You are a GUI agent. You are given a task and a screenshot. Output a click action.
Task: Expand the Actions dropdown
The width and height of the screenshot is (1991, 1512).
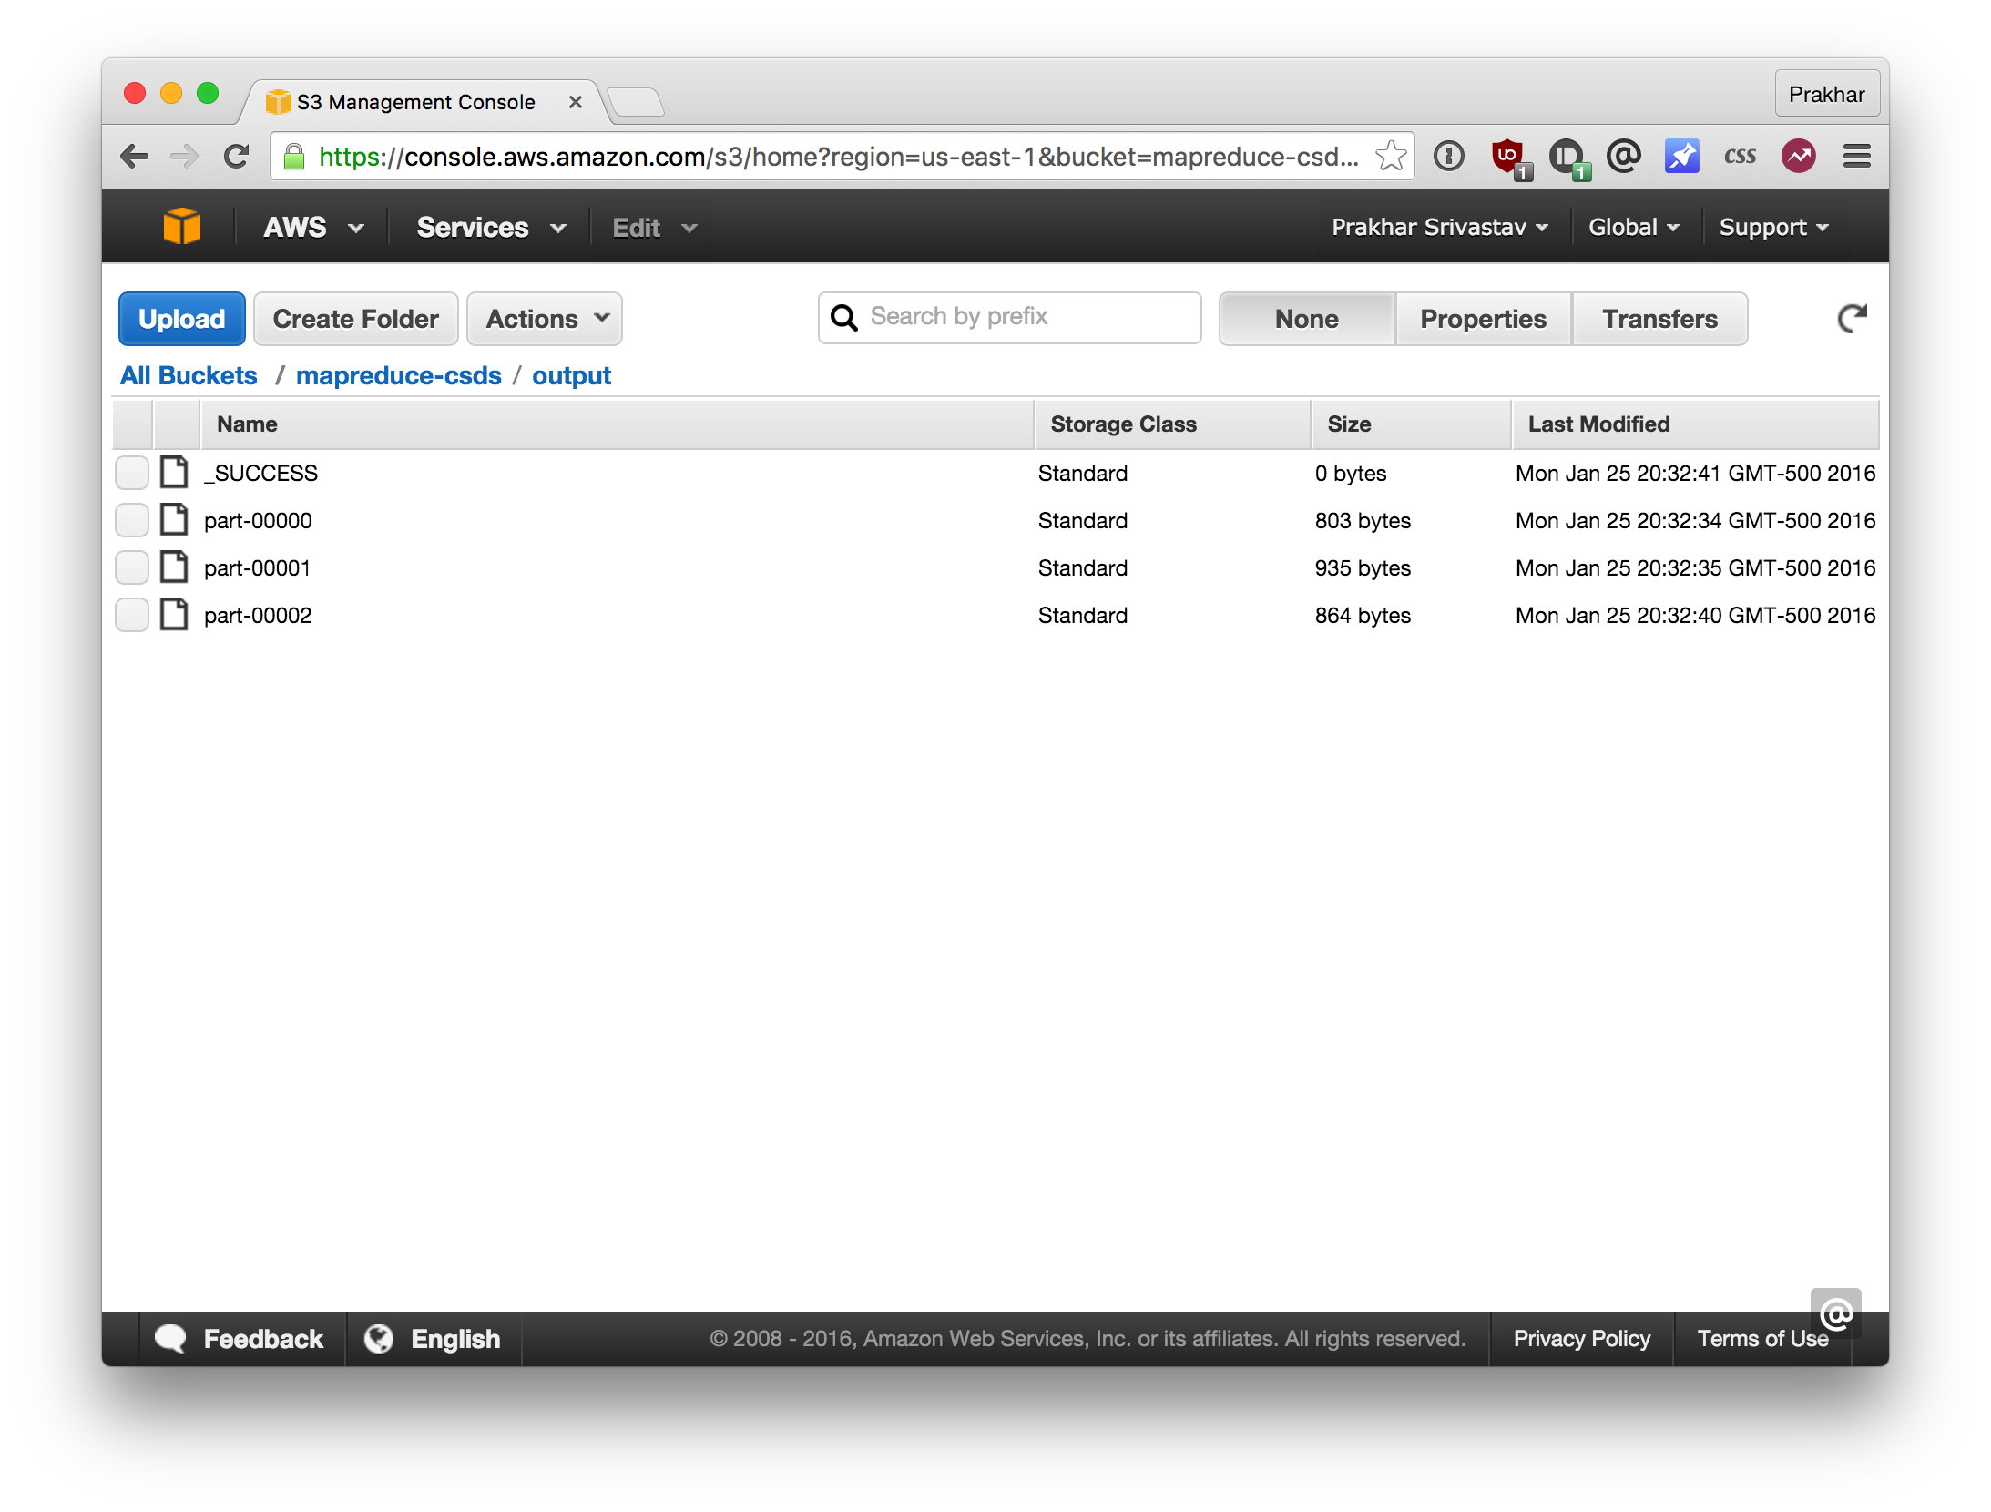(x=545, y=319)
